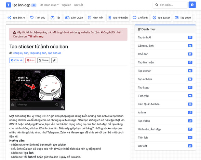The width and height of the screenshot is (201, 160).
Task: Click the search magnifier icon
Action: pyautogui.click(x=157, y=5)
